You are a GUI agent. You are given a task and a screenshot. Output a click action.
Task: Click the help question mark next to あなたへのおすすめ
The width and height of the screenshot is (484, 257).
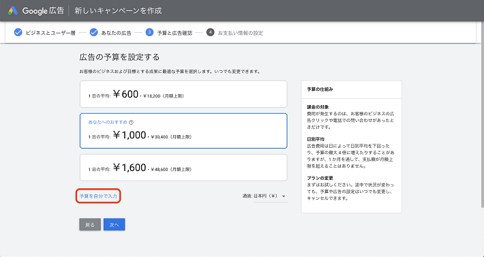131,123
